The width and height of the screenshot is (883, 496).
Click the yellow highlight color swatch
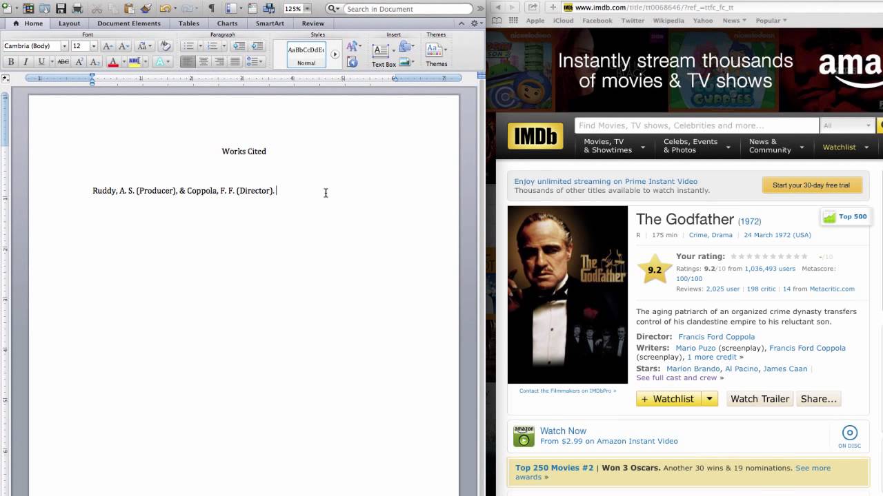click(x=135, y=62)
